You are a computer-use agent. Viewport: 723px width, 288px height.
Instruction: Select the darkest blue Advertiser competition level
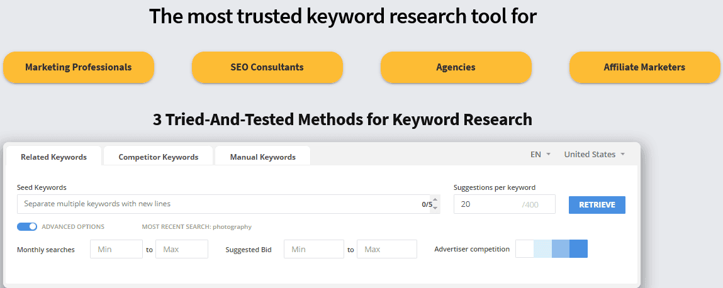(578, 249)
